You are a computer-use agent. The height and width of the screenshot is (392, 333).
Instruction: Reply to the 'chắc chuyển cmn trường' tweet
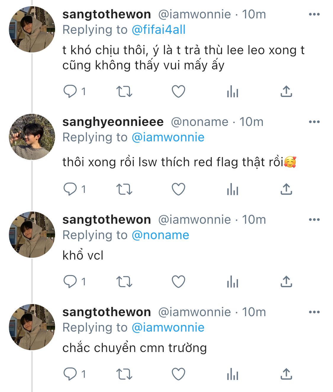tap(70, 374)
